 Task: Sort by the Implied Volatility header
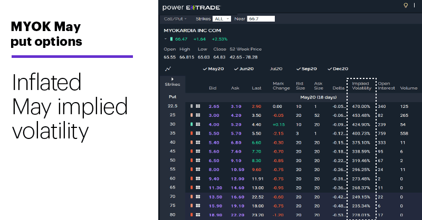coord(361,86)
